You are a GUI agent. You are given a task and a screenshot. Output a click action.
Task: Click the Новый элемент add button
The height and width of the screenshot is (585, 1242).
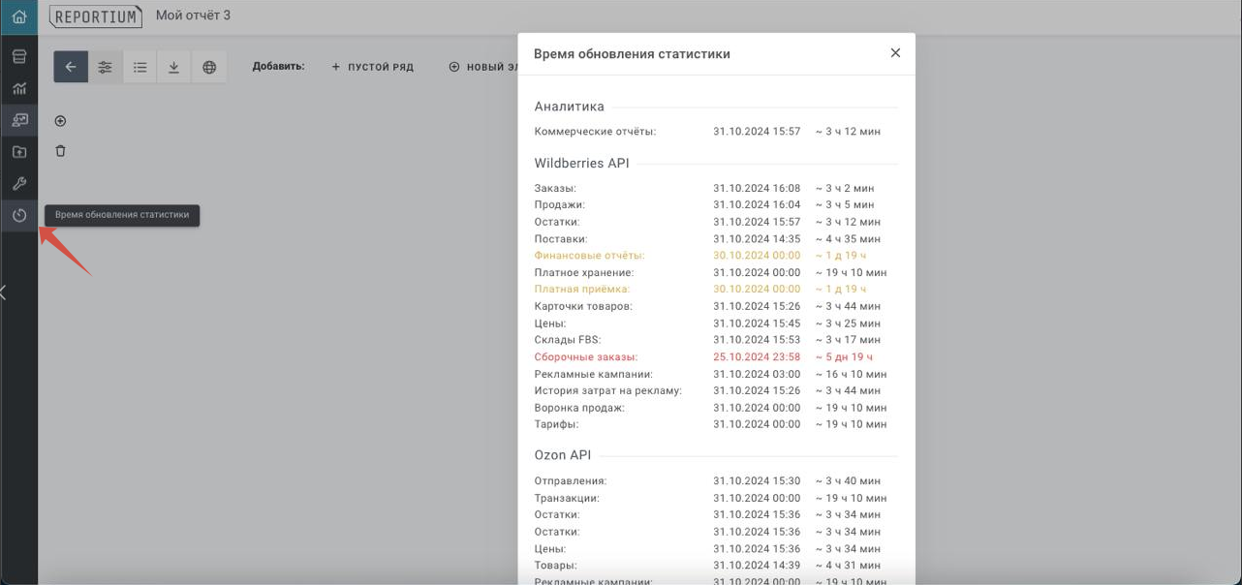coord(482,67)
